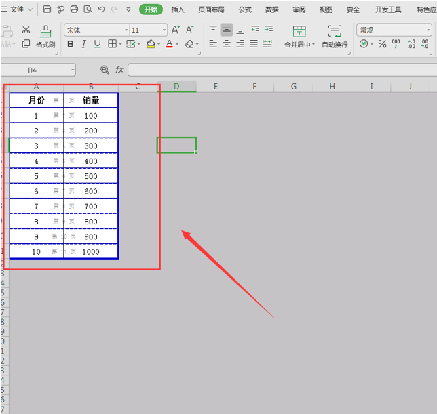Select the Format Painter tool

pos(45,37)
